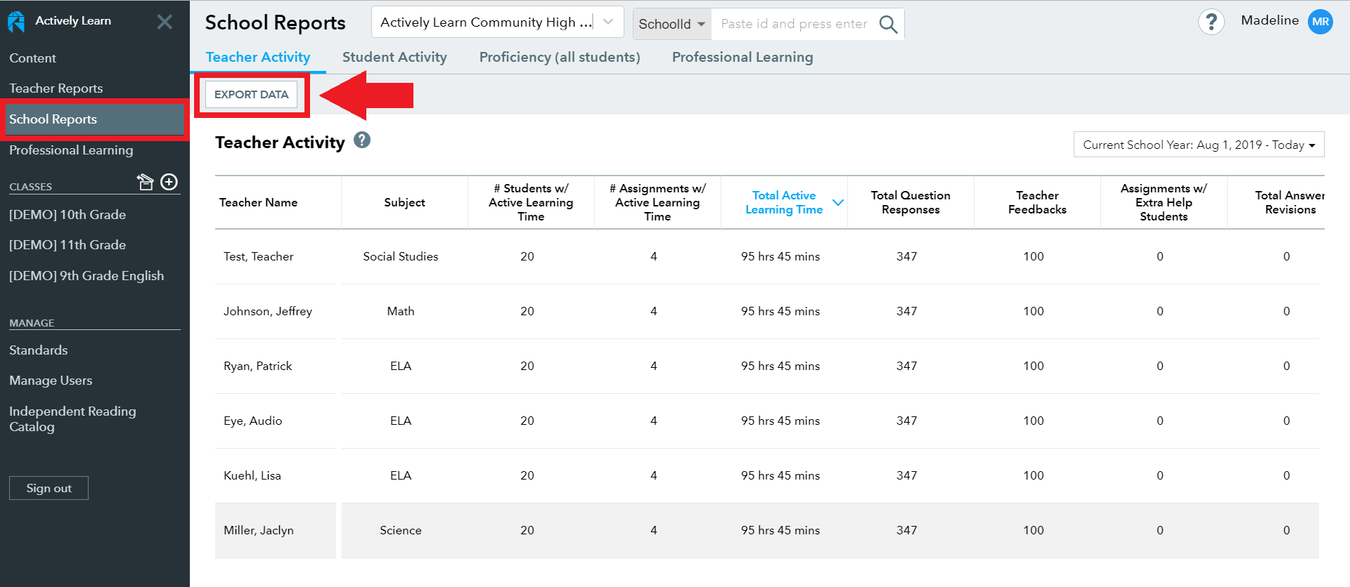Click the search magnifier icon
The image size is (1350, 587).
(888, 25)
